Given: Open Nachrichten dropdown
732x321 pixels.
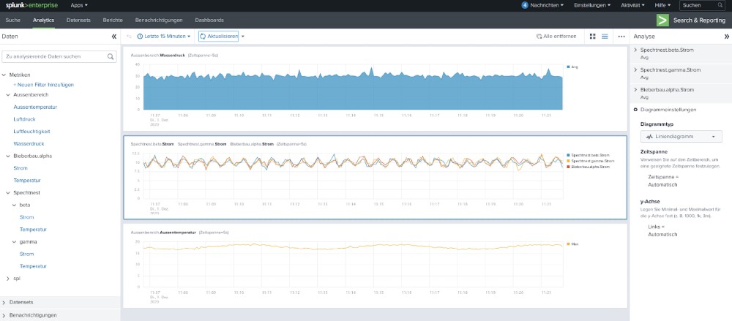Looking at the screenshot, I should (547, 5).
